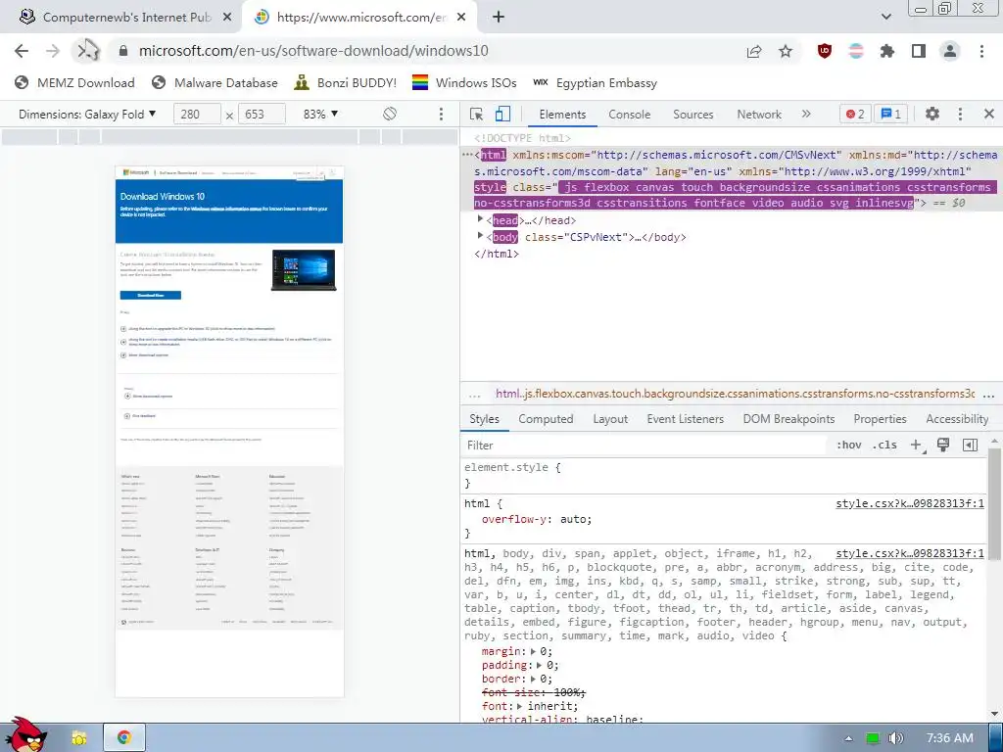The image size is (1003, 752).
Task: Open the Layout tab
Action: coord(609,419)
